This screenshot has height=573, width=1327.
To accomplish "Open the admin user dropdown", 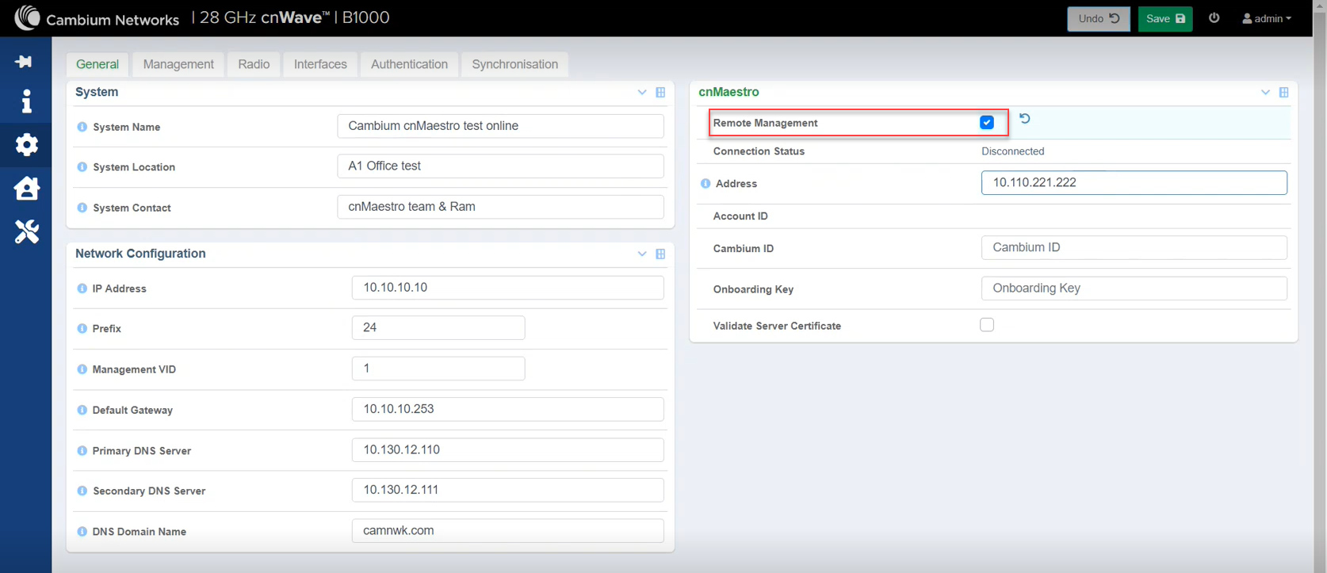I will coord(1267,18).
